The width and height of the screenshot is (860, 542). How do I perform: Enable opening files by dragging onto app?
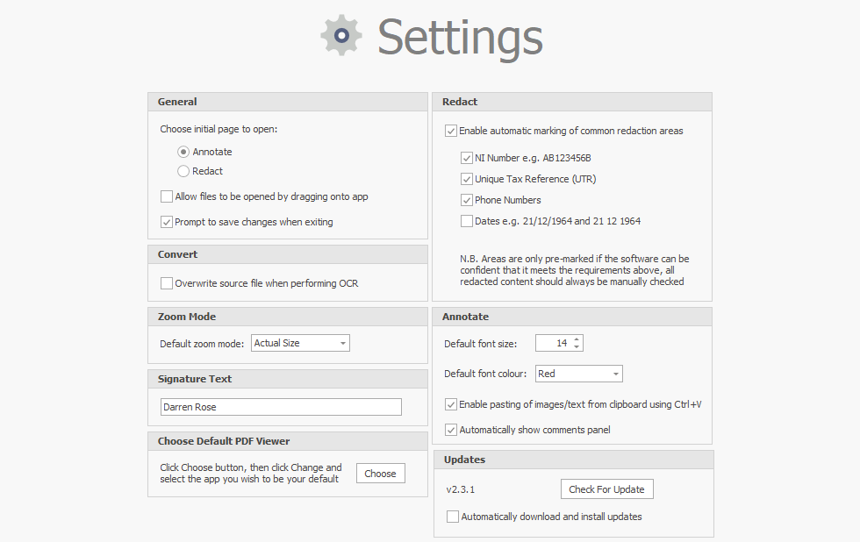167,196
